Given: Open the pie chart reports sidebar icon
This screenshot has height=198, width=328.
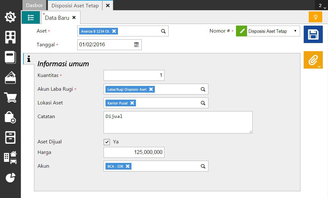Looking at the screenshot, I should [10, 178].
